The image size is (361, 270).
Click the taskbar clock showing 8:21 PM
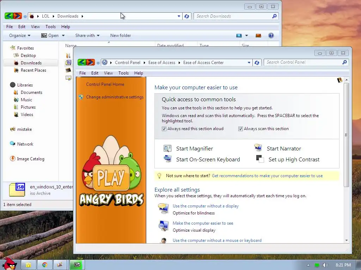pyautogui.click(x=343, y=265)
